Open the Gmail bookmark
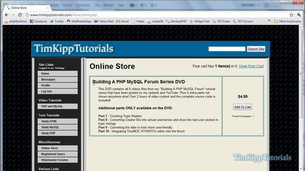The height and width of the screenshot is (171, 305). coord(122,21)
